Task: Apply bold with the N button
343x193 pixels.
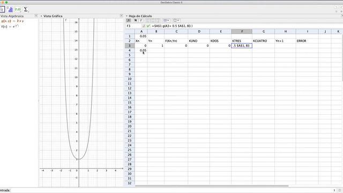Action: [x=136, y=20]
